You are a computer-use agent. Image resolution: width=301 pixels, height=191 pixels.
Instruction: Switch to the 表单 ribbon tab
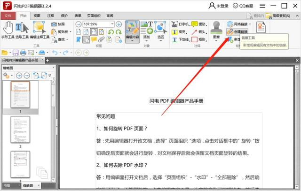(x=78, y=15)
